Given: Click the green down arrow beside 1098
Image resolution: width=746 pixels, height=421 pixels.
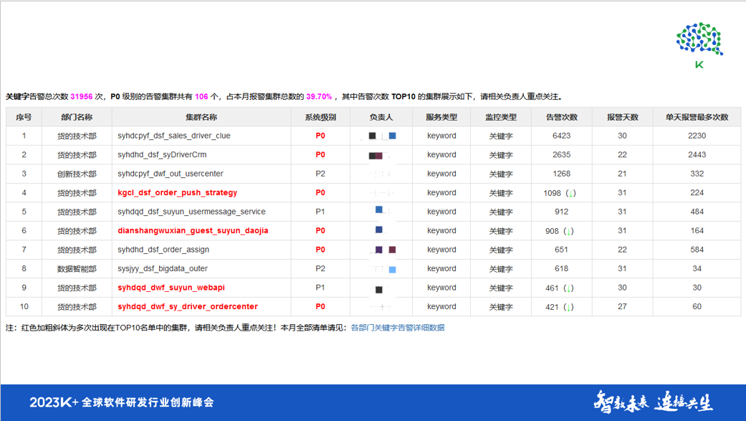Looking at the screenshot, I should pyautogui.click(x=570, y=192).
